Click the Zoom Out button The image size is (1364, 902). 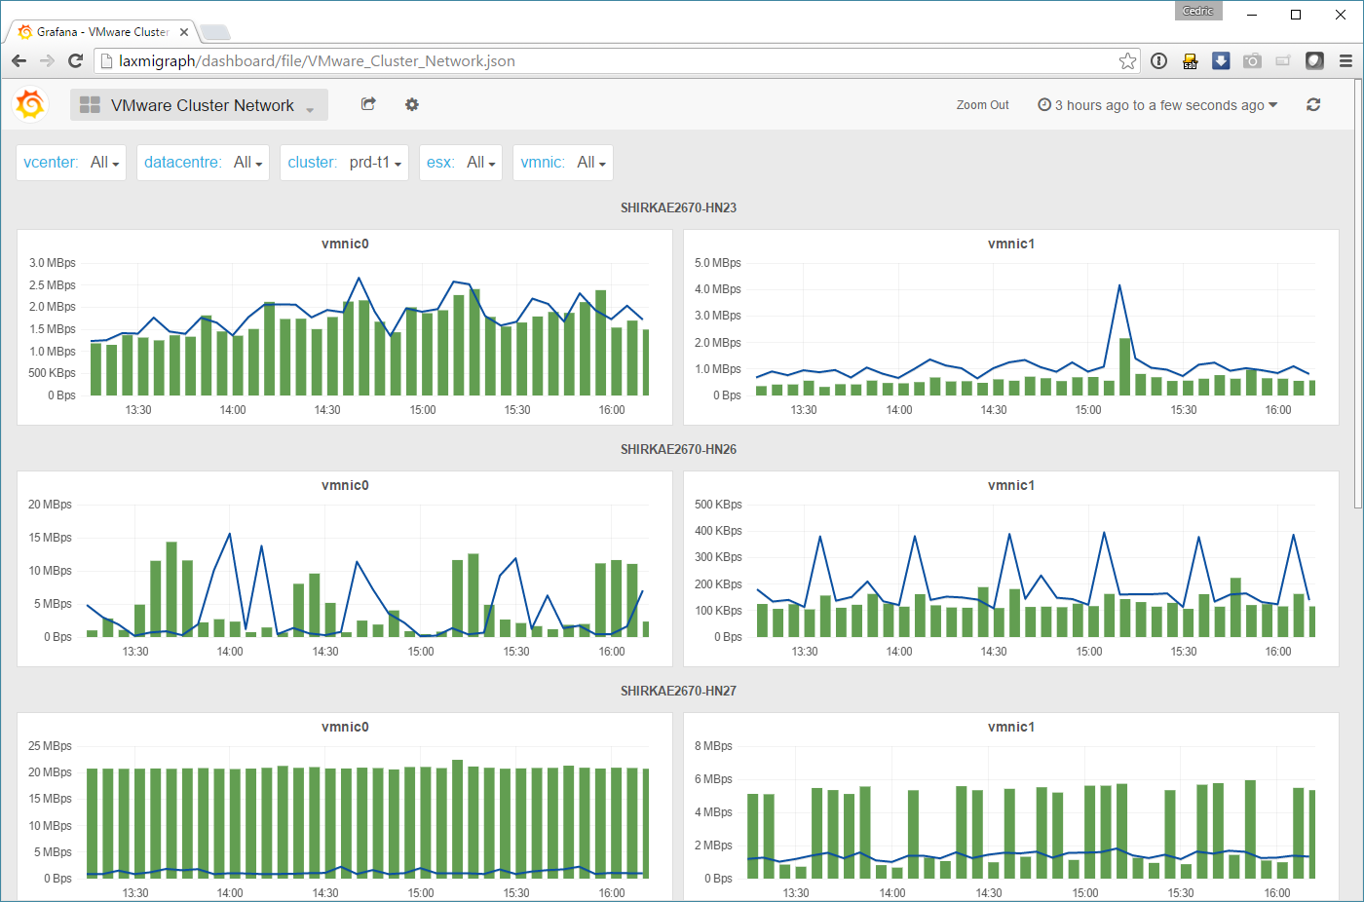pos(982,105)
